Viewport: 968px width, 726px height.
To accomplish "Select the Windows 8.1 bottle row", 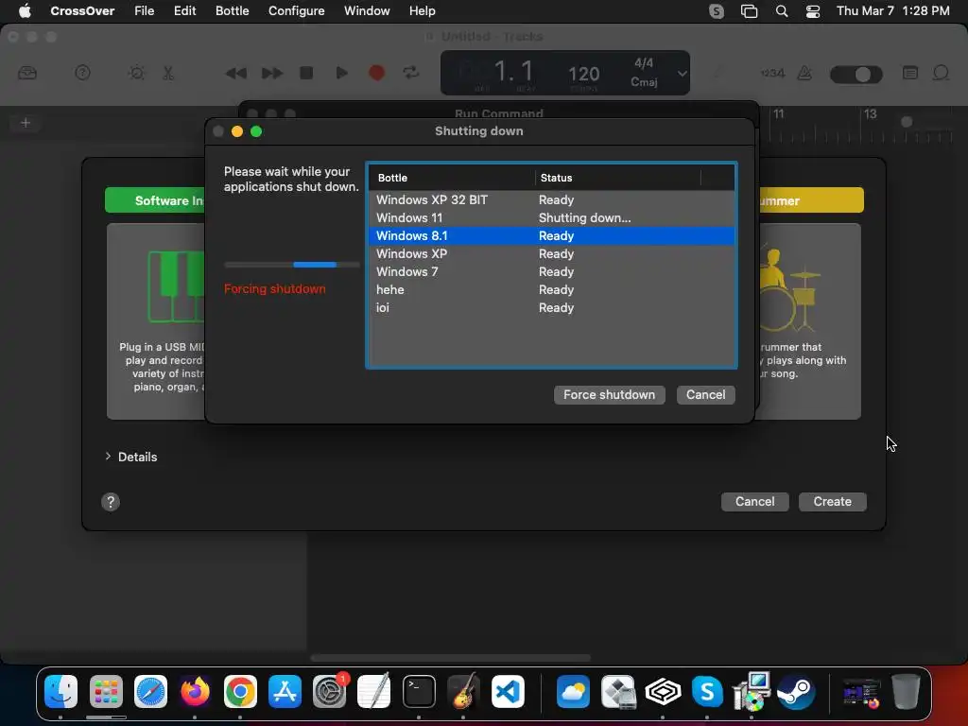I will [551, 235].
